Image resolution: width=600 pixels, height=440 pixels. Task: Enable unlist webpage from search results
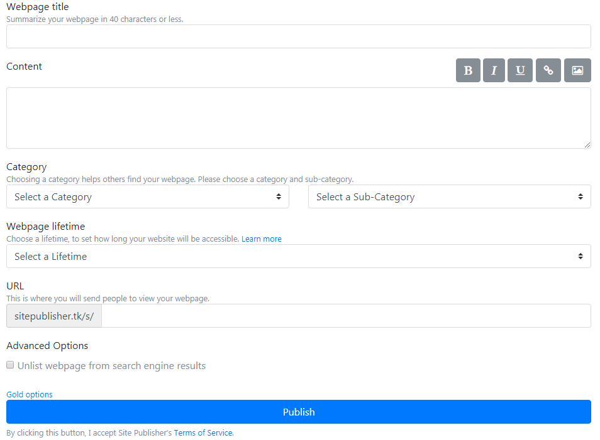point(10,365)
